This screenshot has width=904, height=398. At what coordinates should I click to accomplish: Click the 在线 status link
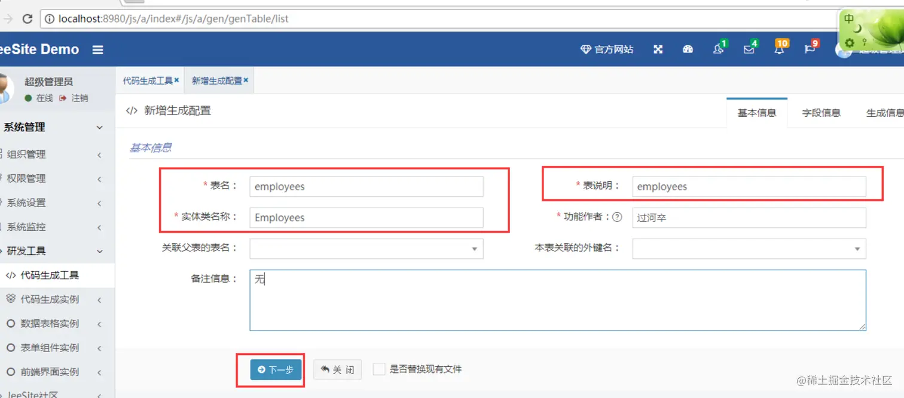pyautogui.click(x=39, y=98)
